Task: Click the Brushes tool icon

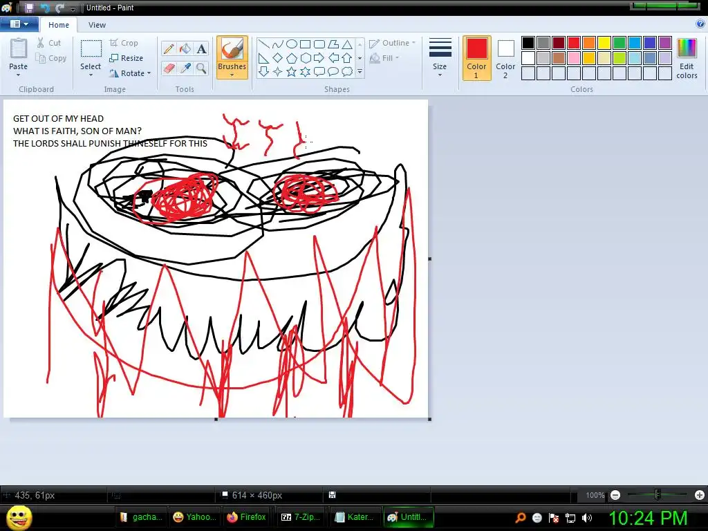Action: [x=232, y=48]
